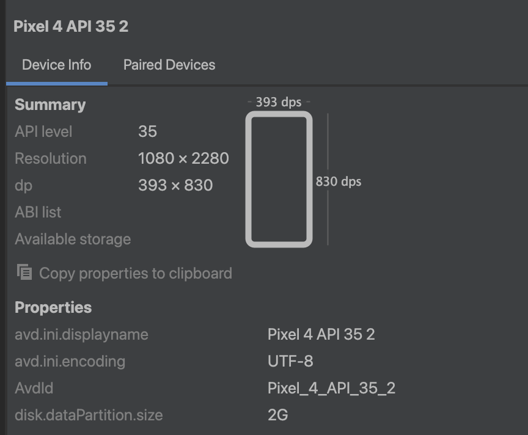The image size is (528, 435).
Task: Click the API level value 35
Action: (147, 131)
